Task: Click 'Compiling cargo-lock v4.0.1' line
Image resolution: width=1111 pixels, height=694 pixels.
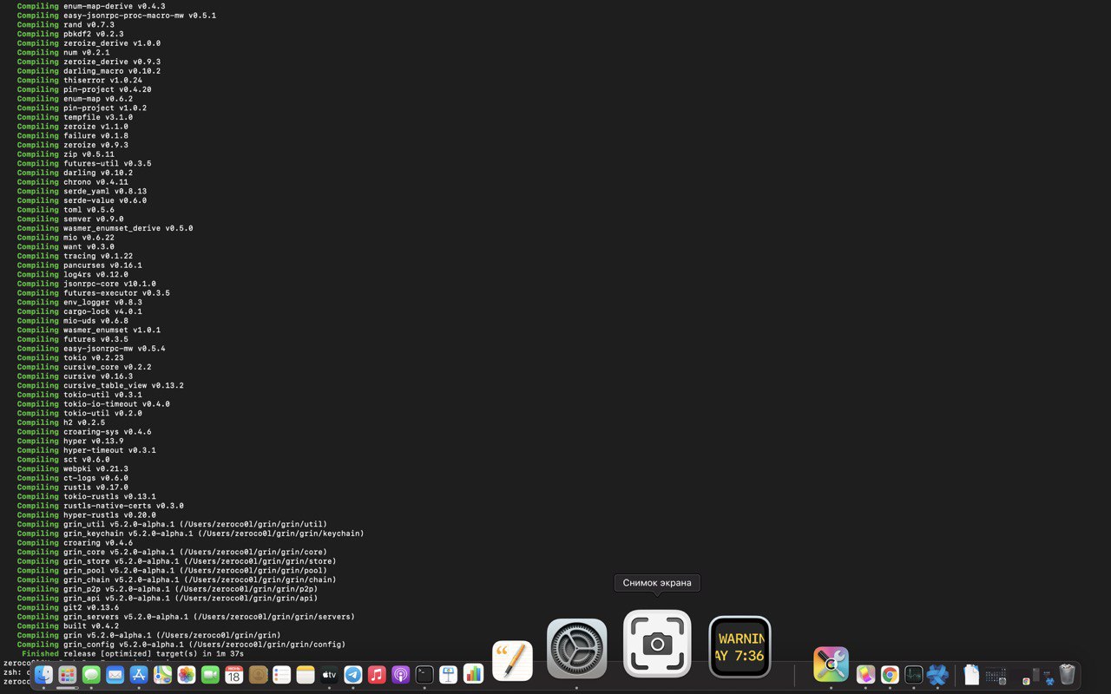Action: point(80,311)
